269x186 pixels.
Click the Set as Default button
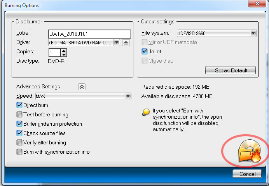click(x=231, y=70)
